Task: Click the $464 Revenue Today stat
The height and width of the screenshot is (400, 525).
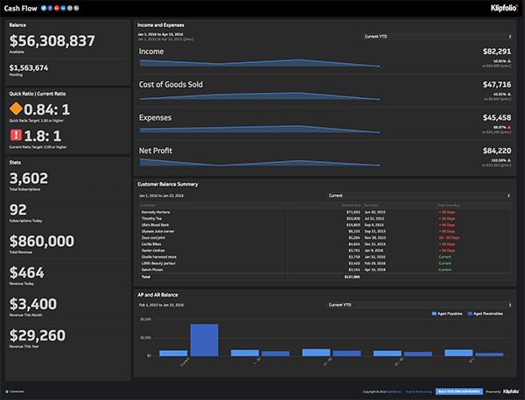Action: pos(26,273)
